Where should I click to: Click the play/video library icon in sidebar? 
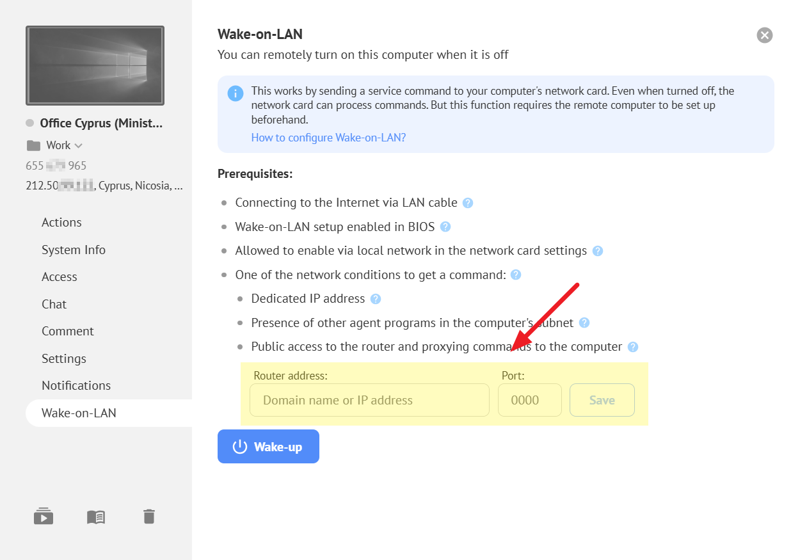pos(44,516)
